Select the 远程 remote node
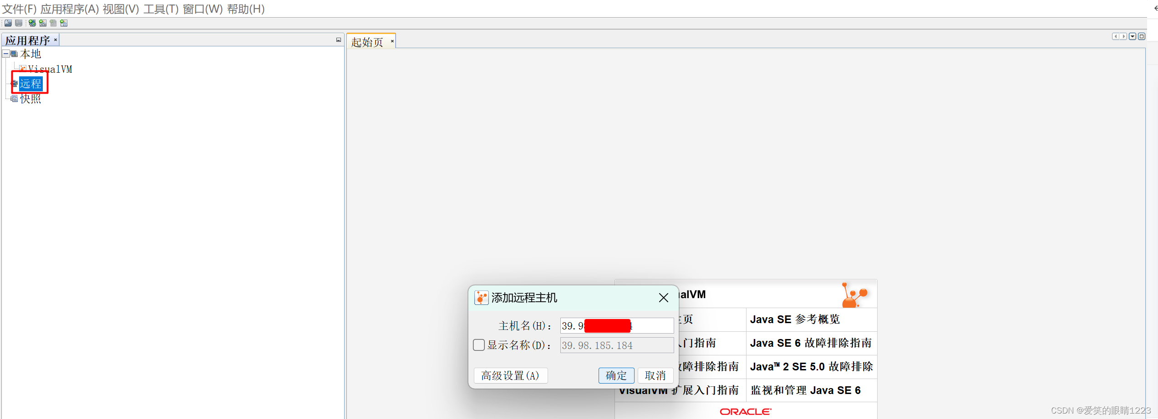 (30, 84)
